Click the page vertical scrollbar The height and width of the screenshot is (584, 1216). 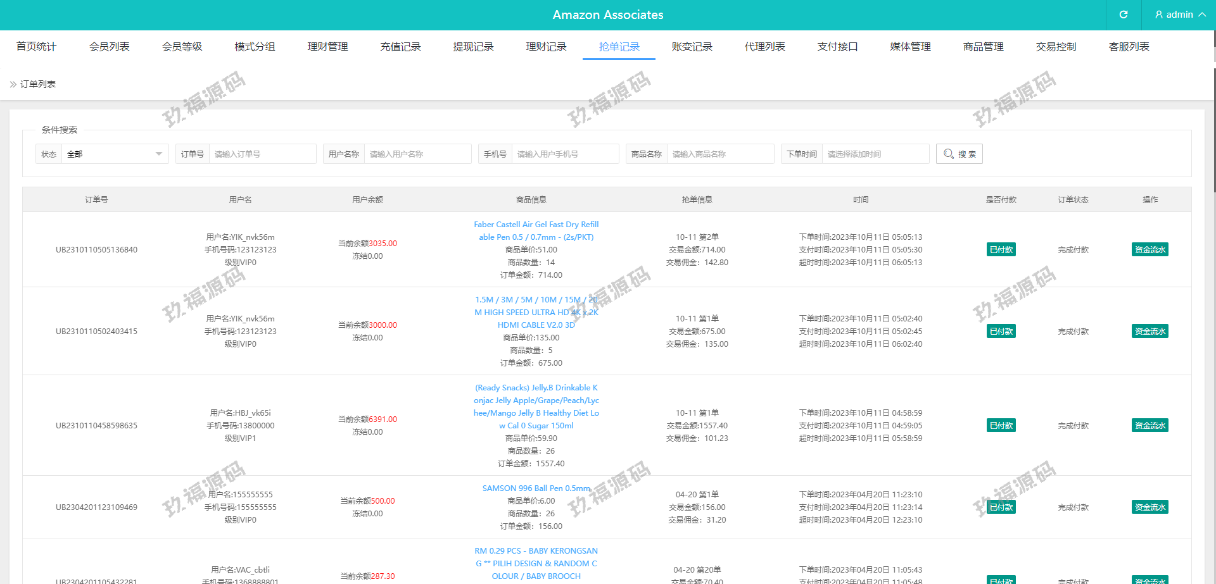1213,127
